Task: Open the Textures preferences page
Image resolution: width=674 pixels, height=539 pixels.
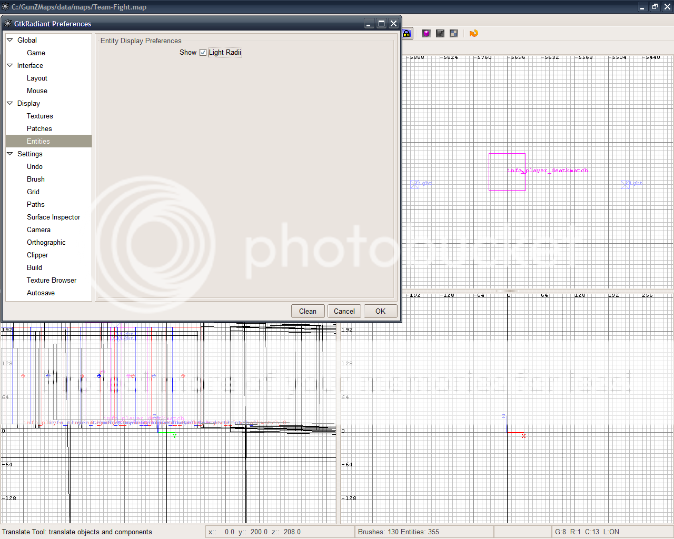Action: (x=40, y=116)
